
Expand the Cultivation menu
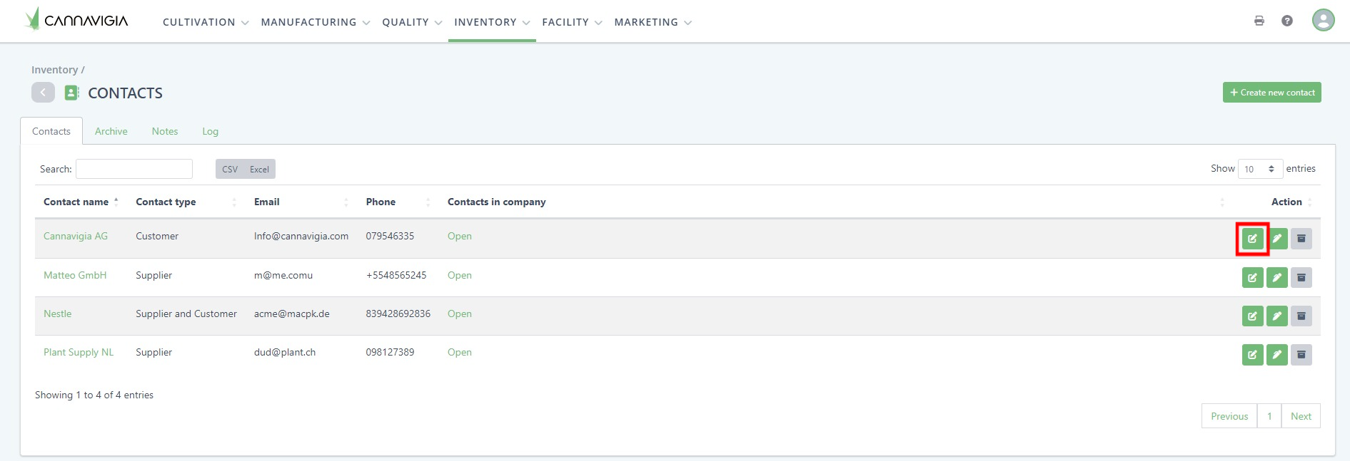[205, 22]
